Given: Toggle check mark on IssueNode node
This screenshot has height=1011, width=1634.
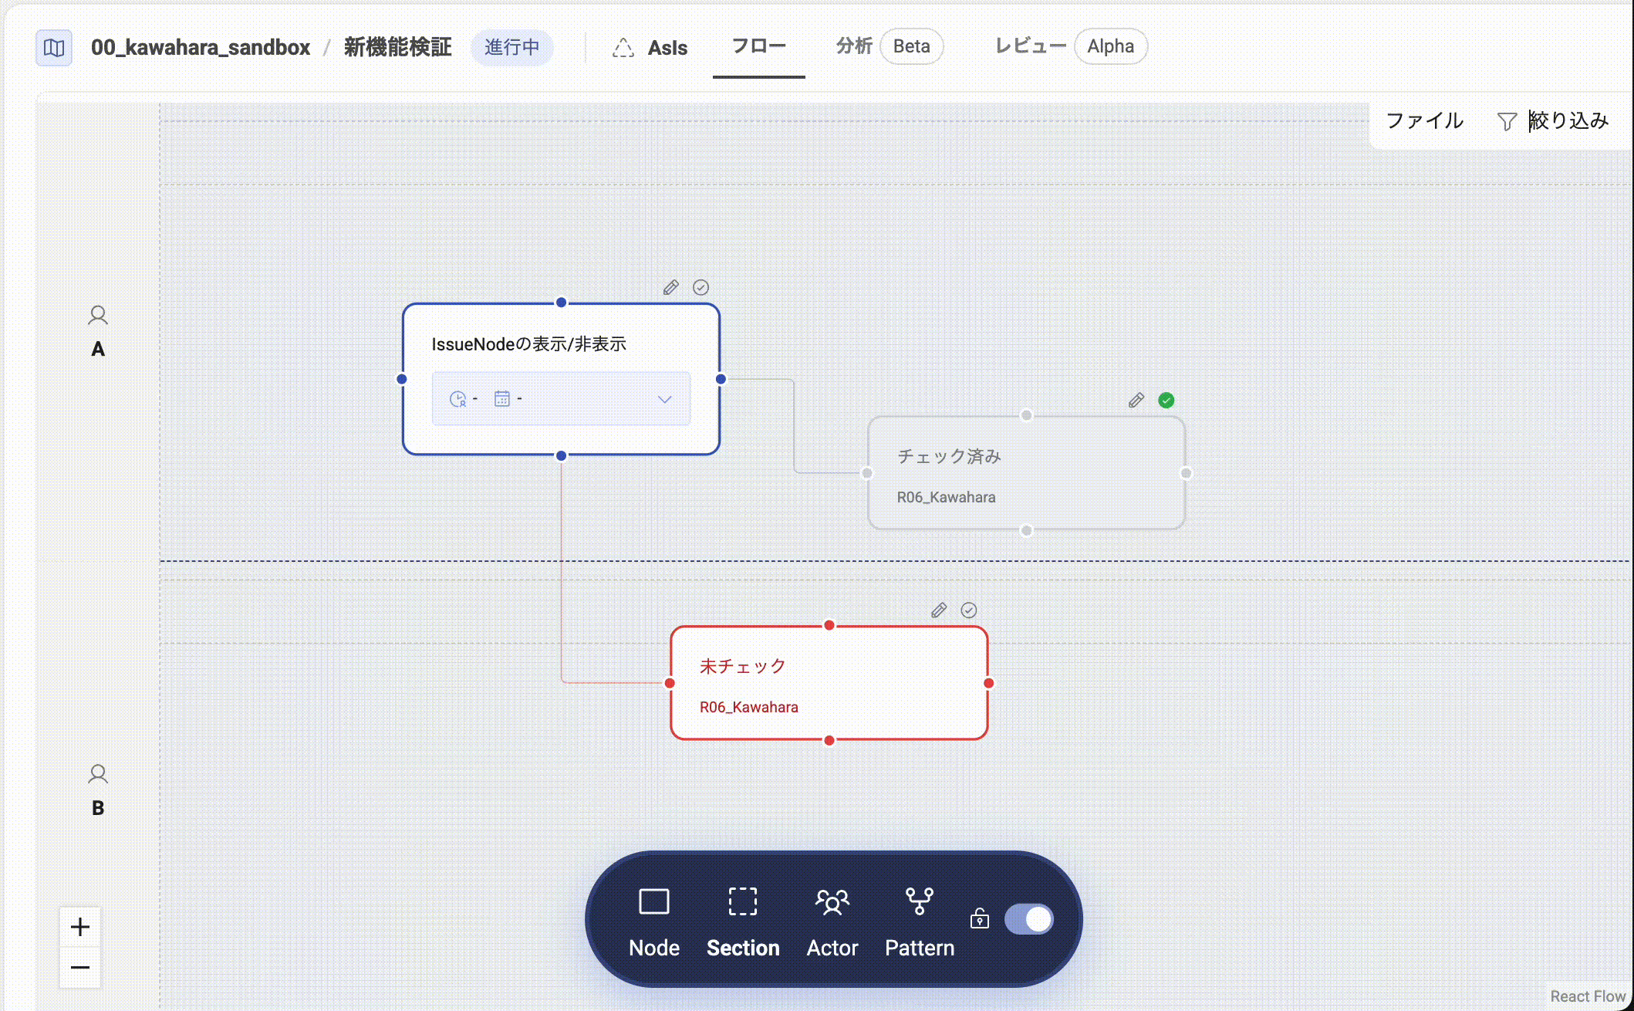Looking at the screenshot, I should tap(701, 287).
